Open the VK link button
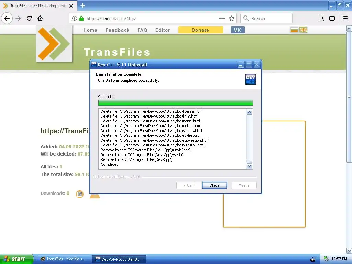352x264 pixels. click(238, 30)
